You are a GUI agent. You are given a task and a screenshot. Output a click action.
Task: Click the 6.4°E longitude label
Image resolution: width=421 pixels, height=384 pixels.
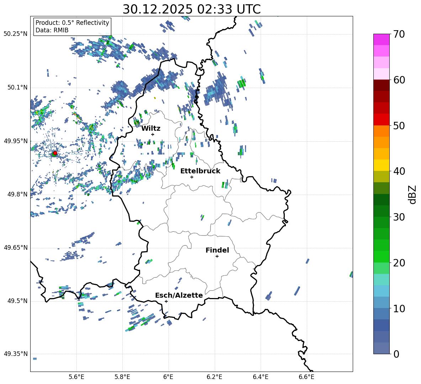(260, 377)
